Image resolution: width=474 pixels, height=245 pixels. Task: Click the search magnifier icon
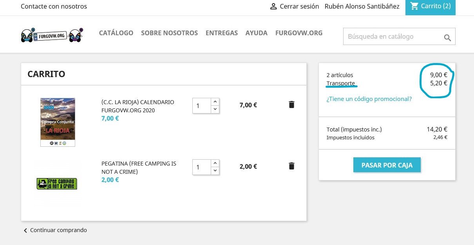447,38
